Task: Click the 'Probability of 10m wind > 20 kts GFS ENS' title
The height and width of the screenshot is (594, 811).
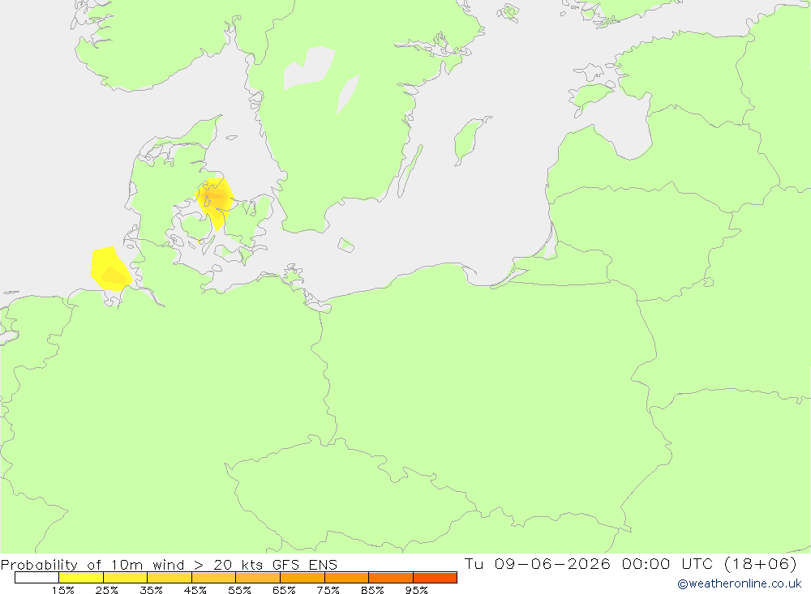Action: pyautogui.click(x=169, y=565)
